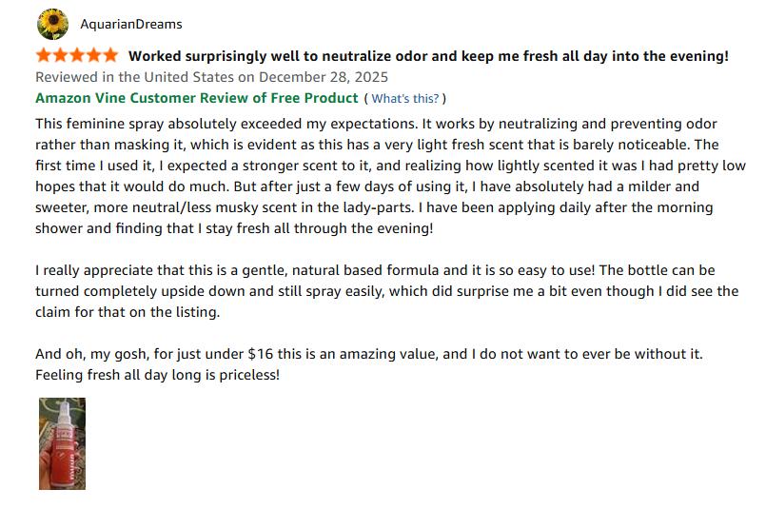Click the word "listing." ending second paragraph
This screenshot has height=509, width=766.
point(194,311)
